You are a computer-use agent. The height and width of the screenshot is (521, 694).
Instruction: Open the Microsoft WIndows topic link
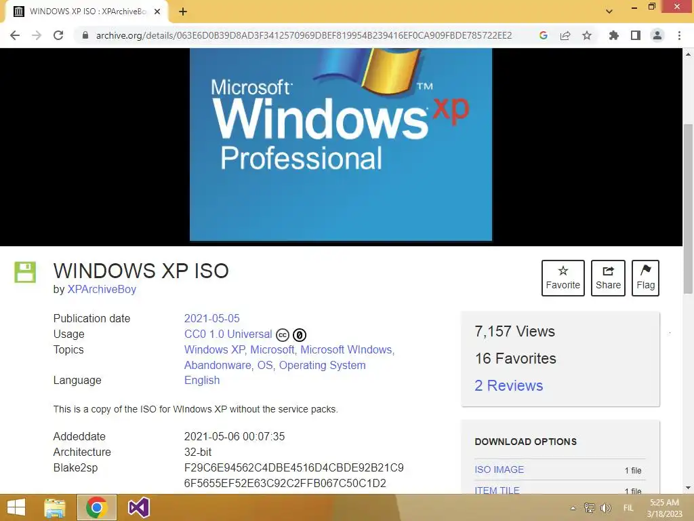tap(346, 349)
